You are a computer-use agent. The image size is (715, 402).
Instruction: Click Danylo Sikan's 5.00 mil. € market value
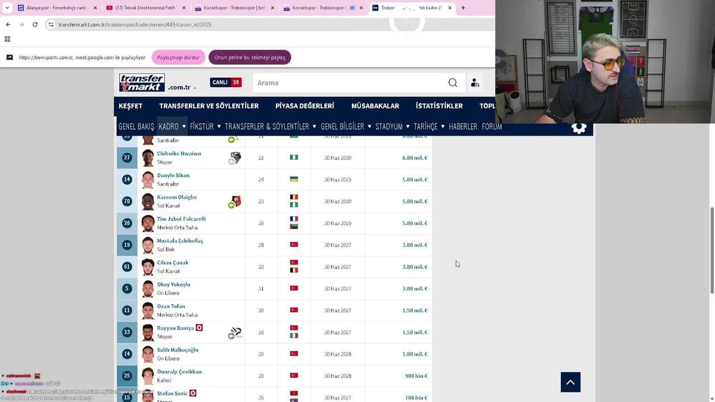[414, 180]
